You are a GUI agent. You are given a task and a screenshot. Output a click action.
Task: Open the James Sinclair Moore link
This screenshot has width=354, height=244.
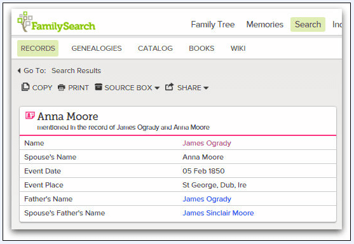point(218,213)
